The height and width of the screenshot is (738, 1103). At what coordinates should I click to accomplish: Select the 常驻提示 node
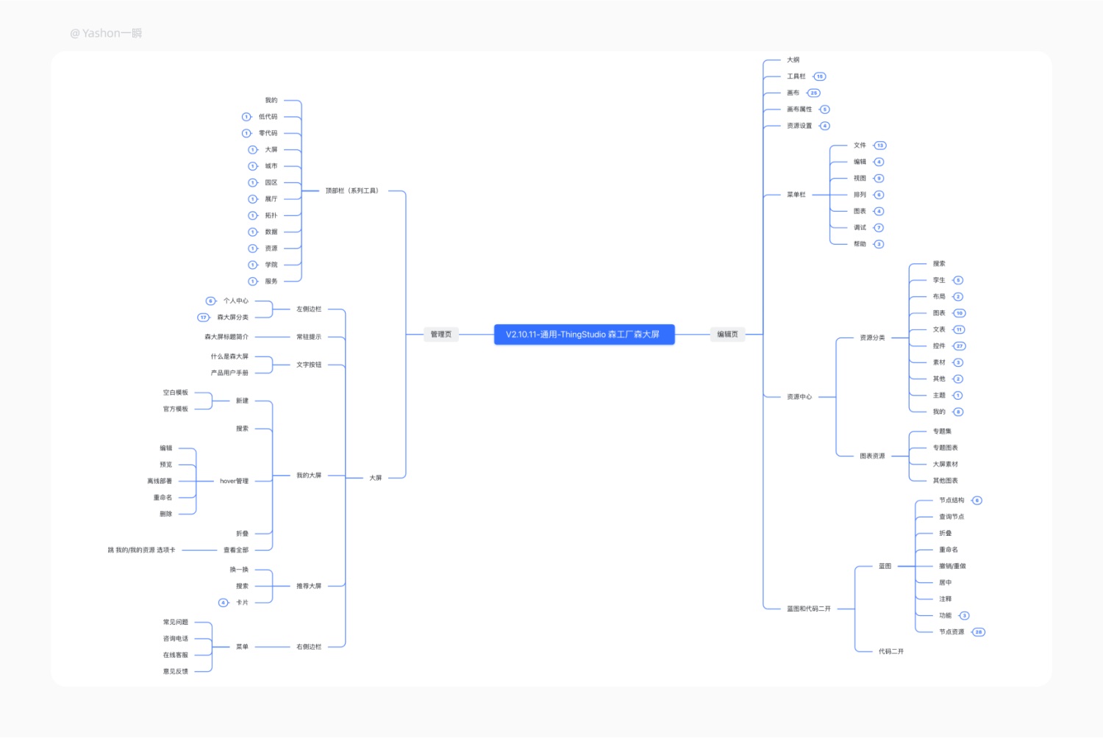(309, 337)
